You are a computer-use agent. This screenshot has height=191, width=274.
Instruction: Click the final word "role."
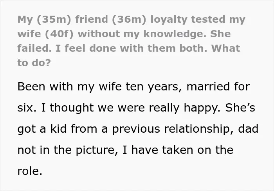30,171
